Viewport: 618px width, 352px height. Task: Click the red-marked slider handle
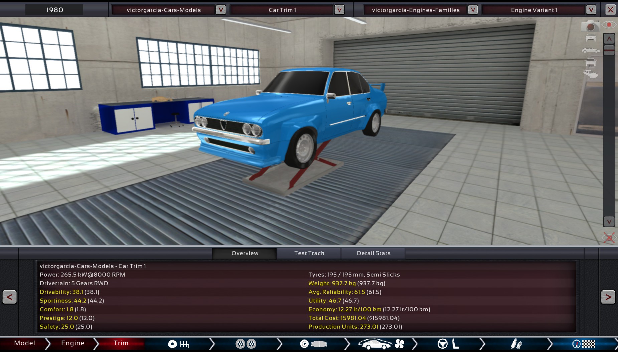(609, 50)
